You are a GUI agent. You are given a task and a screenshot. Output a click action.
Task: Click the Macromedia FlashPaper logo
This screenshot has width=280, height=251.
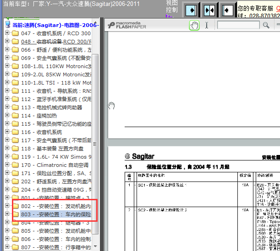pos(127,25)
